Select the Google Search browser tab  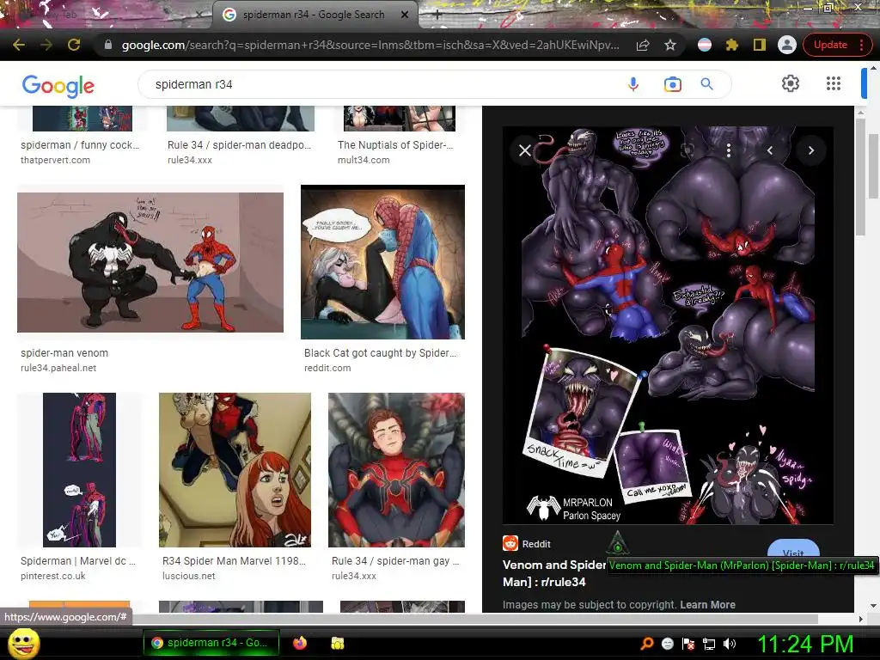(315, 15)
